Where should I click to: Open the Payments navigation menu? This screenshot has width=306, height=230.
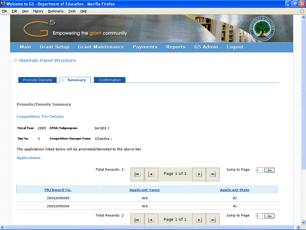[x=145, y=47]
